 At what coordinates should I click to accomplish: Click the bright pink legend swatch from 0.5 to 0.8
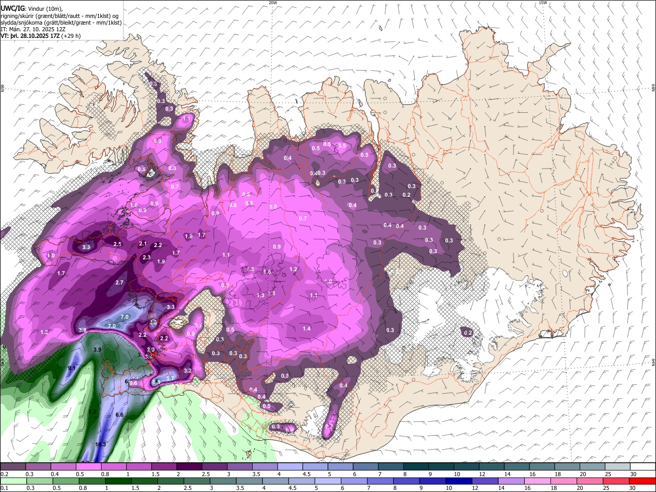tap(88, 467)
